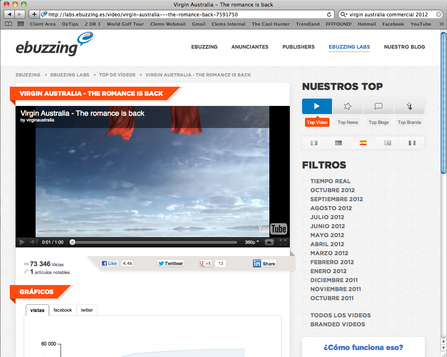Toggle the video player size button
Screen dimensions: 447x357
point(269,242)
